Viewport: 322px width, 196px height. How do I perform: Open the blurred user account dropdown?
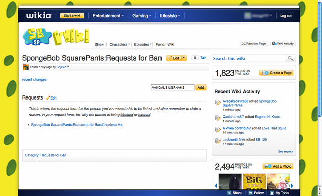258,16
